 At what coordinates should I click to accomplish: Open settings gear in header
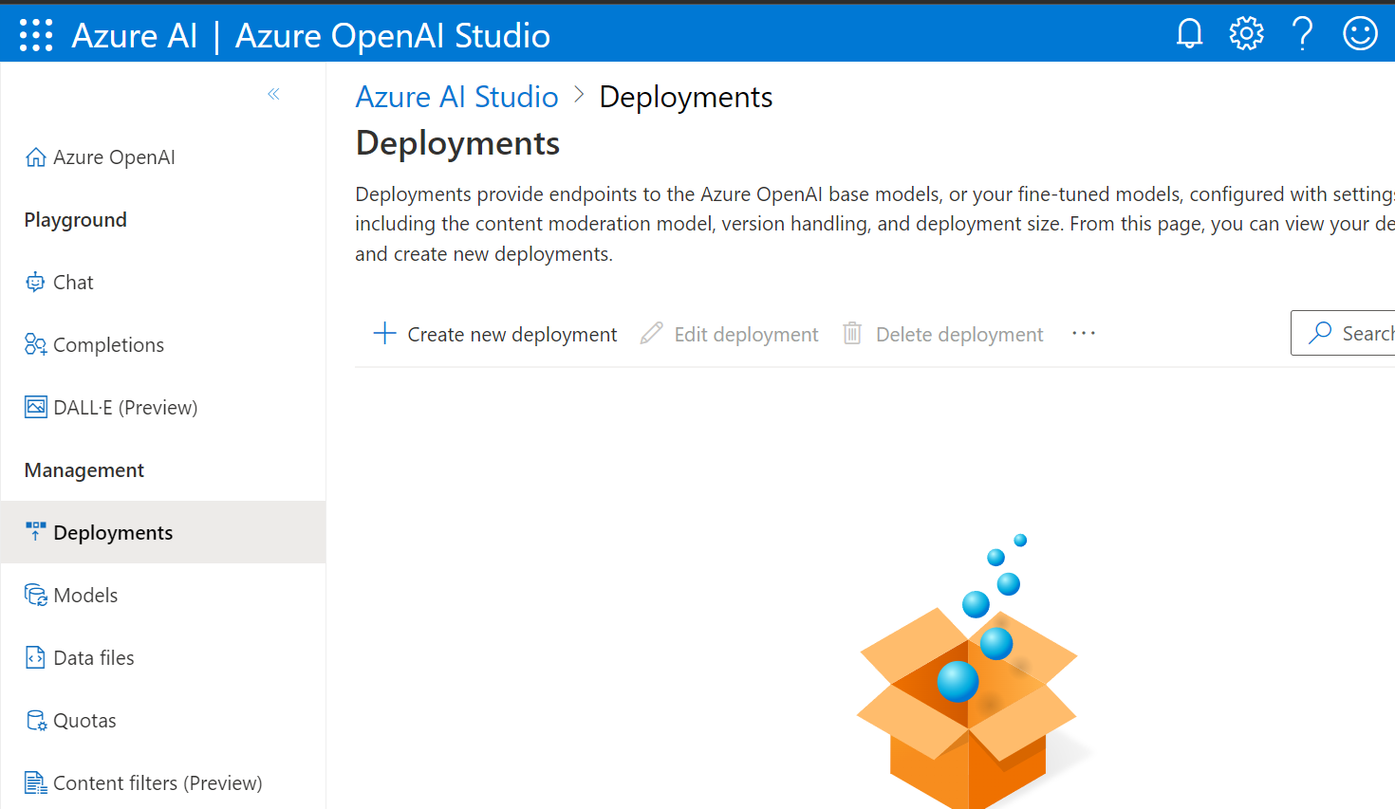tap(1246, 34)
